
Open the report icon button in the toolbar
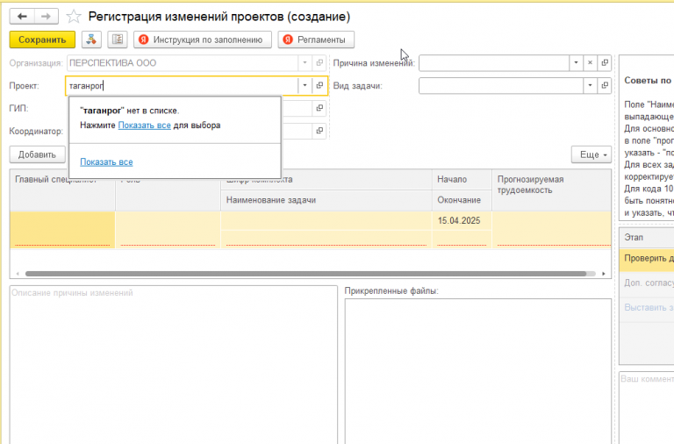coord(118,39)
